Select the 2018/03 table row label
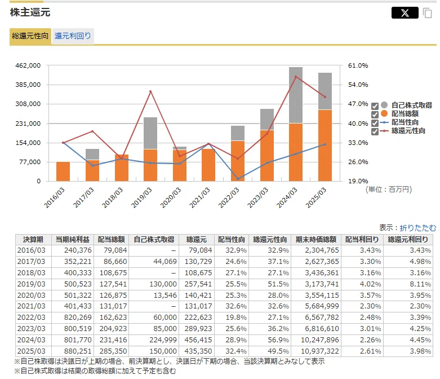This screenshot has width=440, height=379. 31,273
